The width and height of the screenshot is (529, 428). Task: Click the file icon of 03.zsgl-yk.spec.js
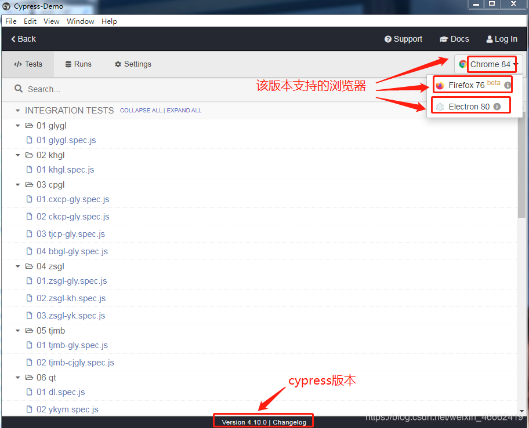coord(30,315)
